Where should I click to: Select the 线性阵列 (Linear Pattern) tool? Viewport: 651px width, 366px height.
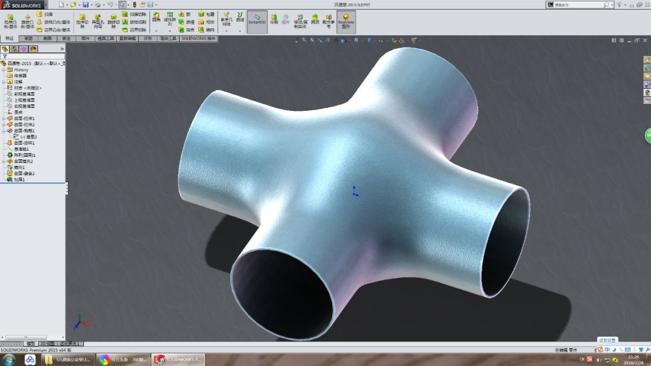click(x=169, y=20)
